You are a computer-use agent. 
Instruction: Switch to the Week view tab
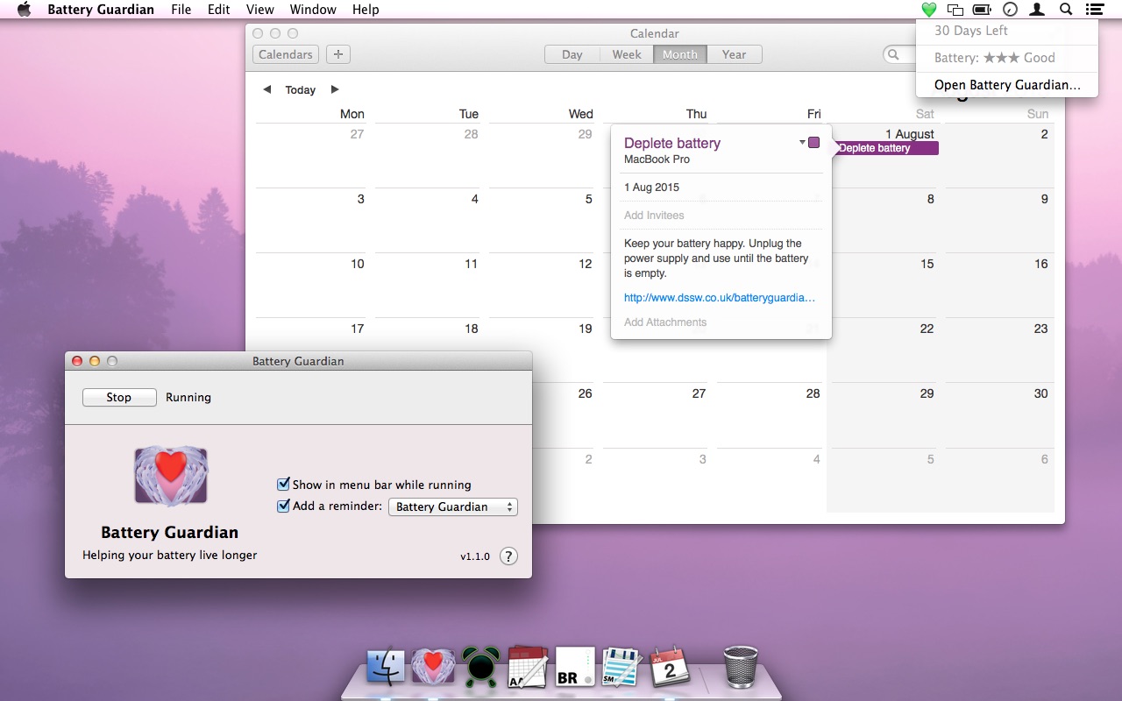point(627,54)
